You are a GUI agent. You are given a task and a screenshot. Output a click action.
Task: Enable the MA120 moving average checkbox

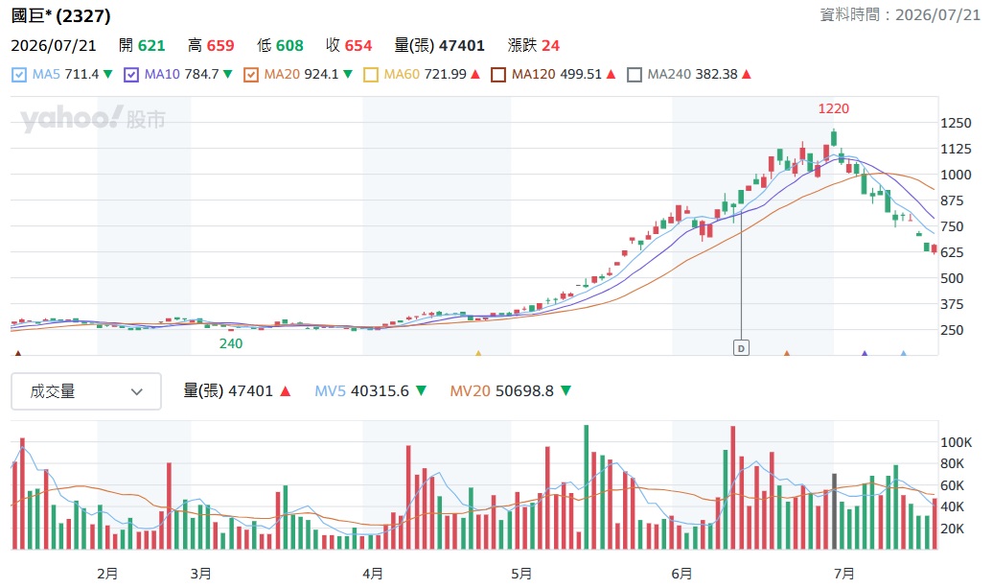tap(498, 75)
